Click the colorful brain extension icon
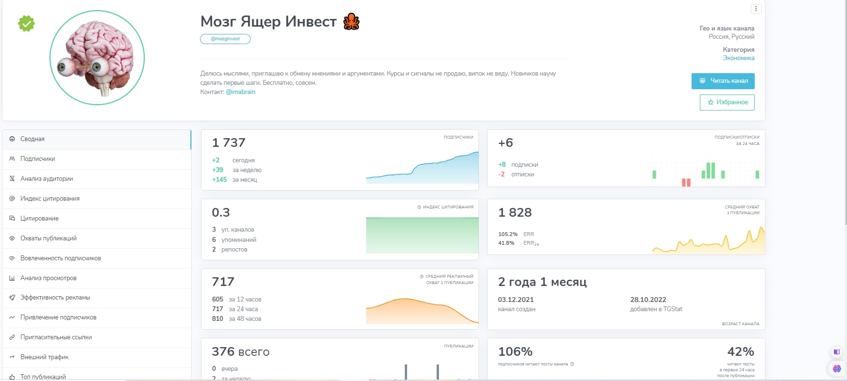Image resolution: width=847 pixels, height=381 pixels. click(837, 368)
